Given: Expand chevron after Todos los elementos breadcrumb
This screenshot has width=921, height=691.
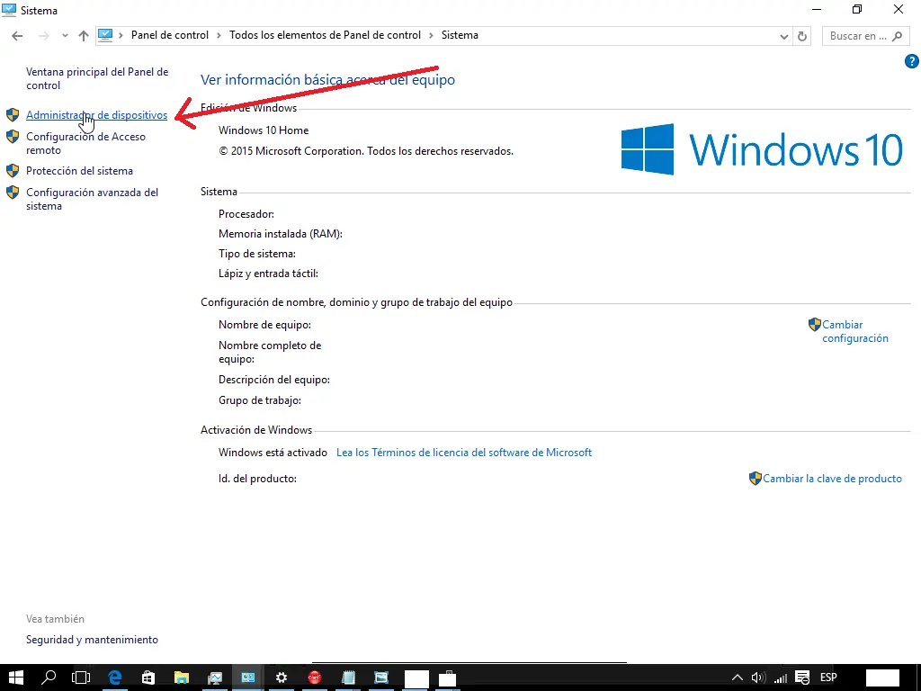Looking at the screenshot, I should (431, 36).
